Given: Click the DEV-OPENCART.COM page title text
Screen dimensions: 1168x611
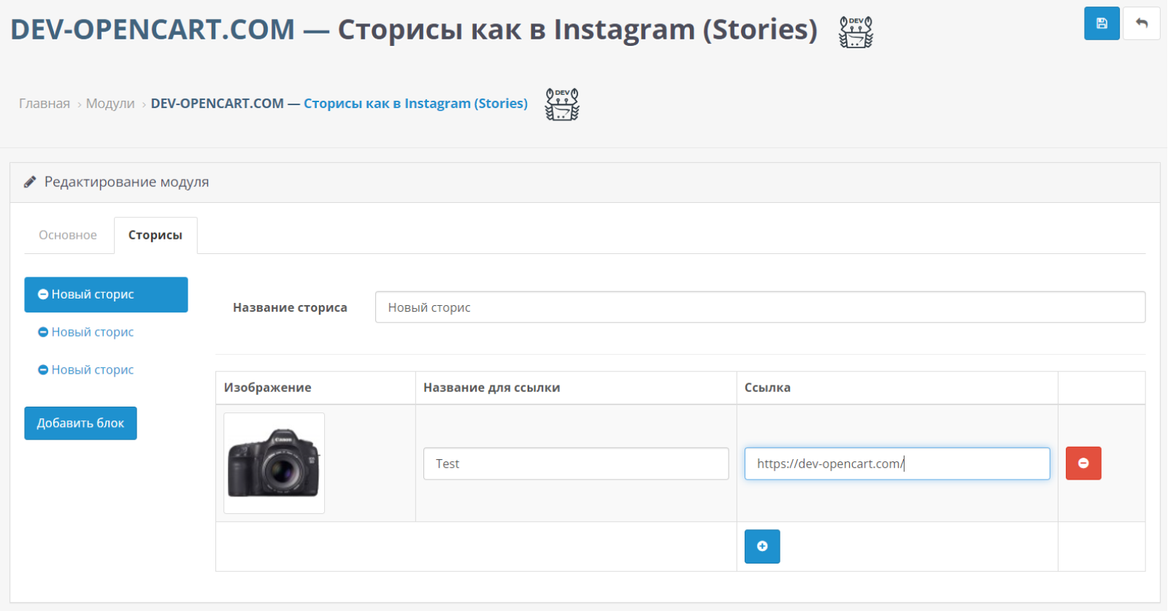Looking at the screenshot, I should [x=153, y=29].
